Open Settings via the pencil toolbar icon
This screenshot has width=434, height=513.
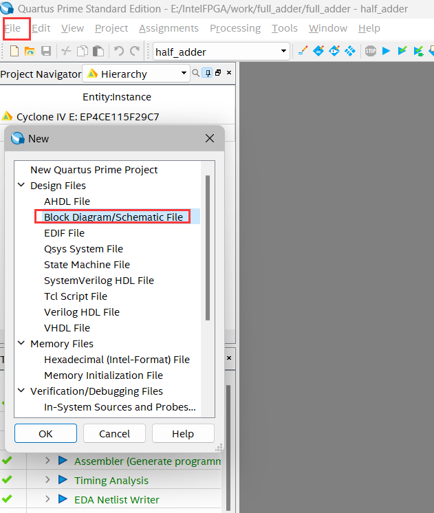point(303,51)
